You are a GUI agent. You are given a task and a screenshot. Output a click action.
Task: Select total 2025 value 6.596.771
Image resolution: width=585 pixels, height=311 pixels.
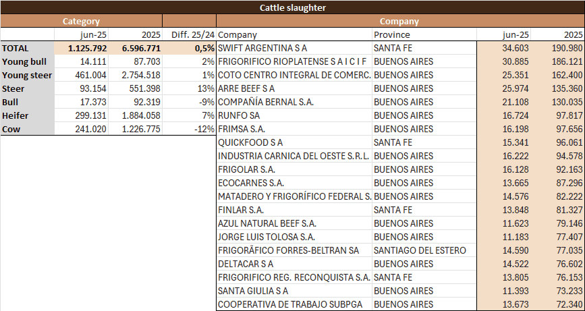point(136,48)
